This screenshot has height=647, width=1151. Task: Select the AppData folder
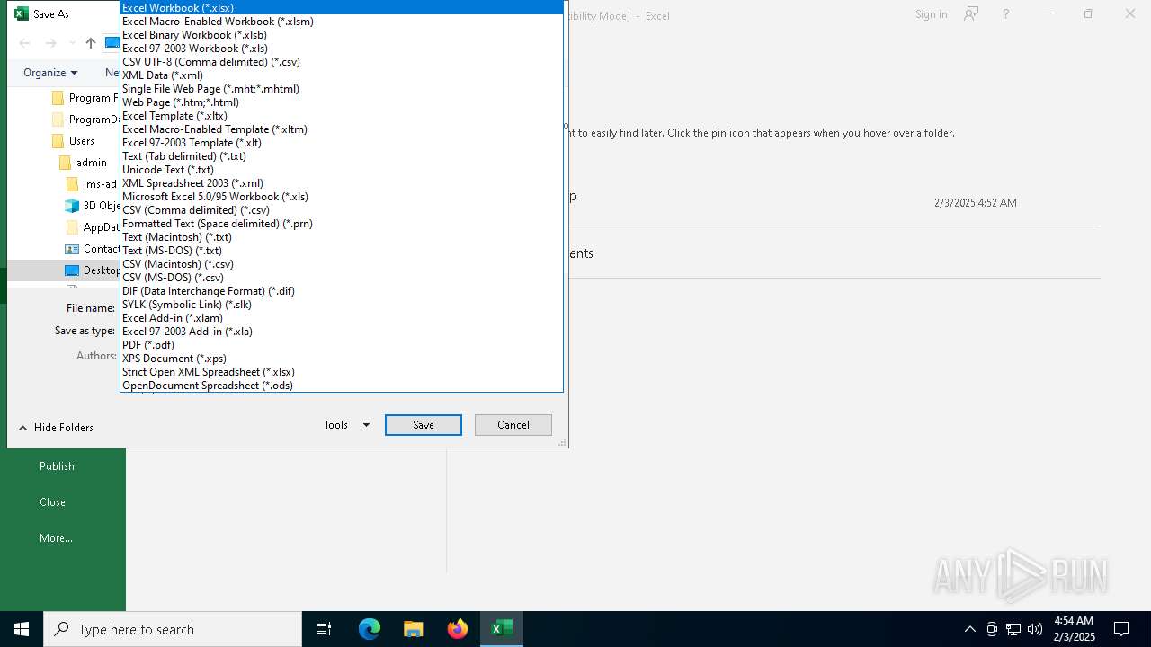tap(93, 227)
